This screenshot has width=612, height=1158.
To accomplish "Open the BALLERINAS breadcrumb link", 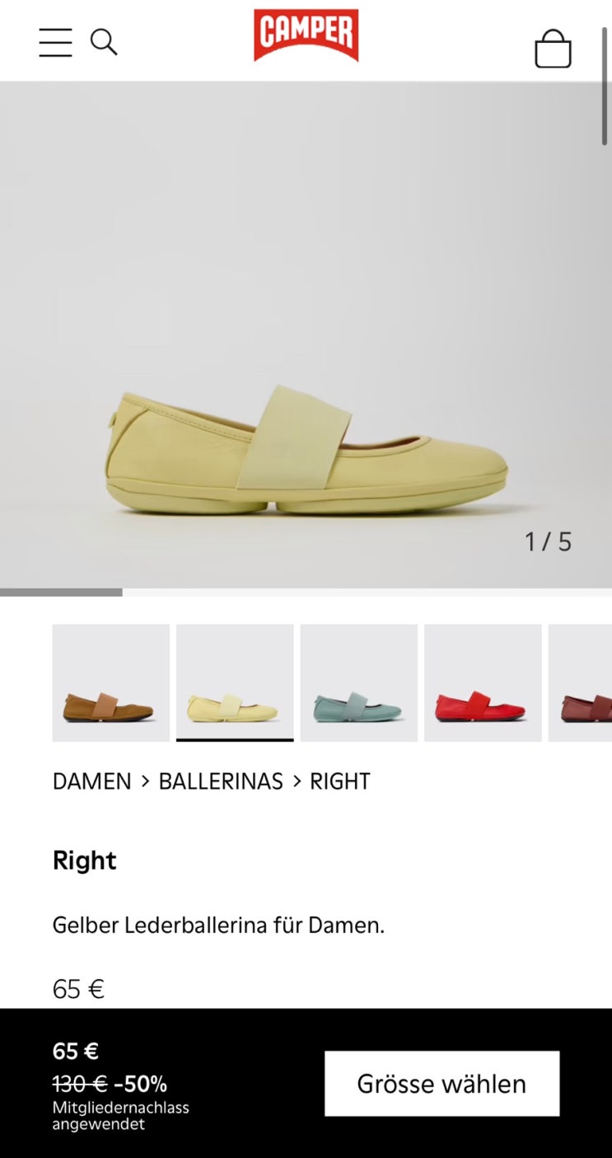I will [221, 781].
